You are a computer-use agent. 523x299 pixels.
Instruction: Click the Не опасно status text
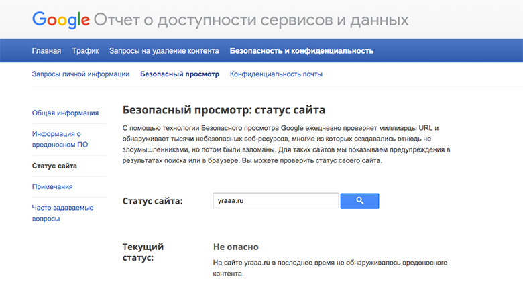click(236, 247)
